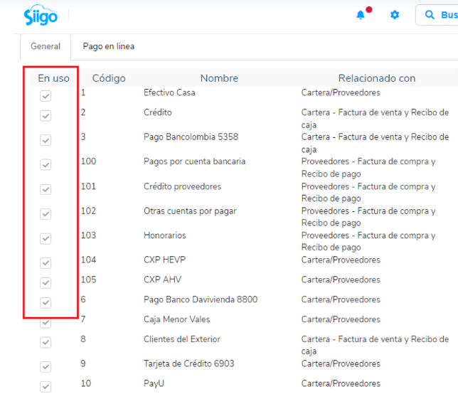Switch to the General tab
Viewport: 458px width, 404px height.
point(45,47)
